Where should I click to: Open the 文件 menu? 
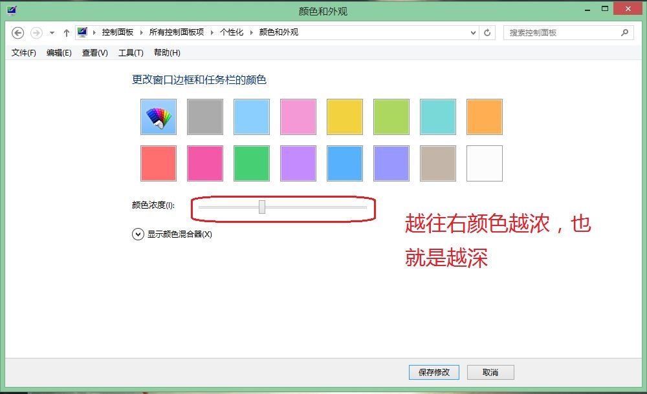pos(23,53)
